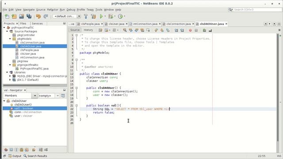Screen dimensions: 283x159
Task: Expand the JDK 1.7 (Default) node
Action: (x=10, y=80)
